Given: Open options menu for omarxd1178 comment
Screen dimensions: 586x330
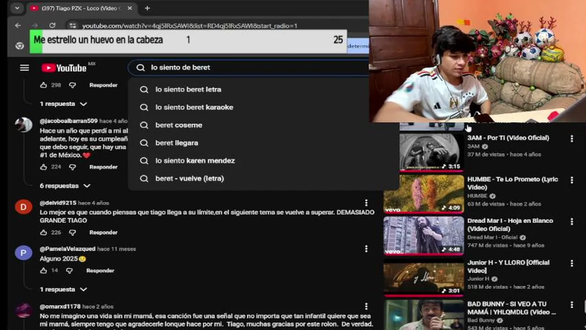Looking at the screenshot, I should (x=366, y=307).
